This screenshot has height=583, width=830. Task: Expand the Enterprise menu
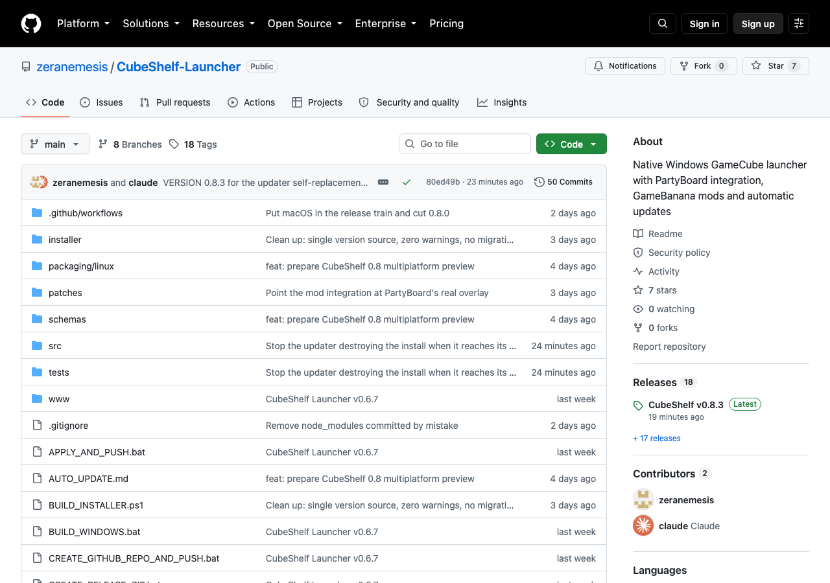pos(386,23)
